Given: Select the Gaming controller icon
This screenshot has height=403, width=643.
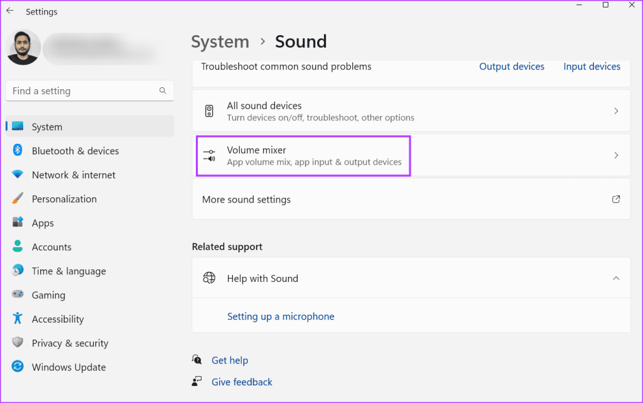Looking at the screenshot, I should 17,295.
